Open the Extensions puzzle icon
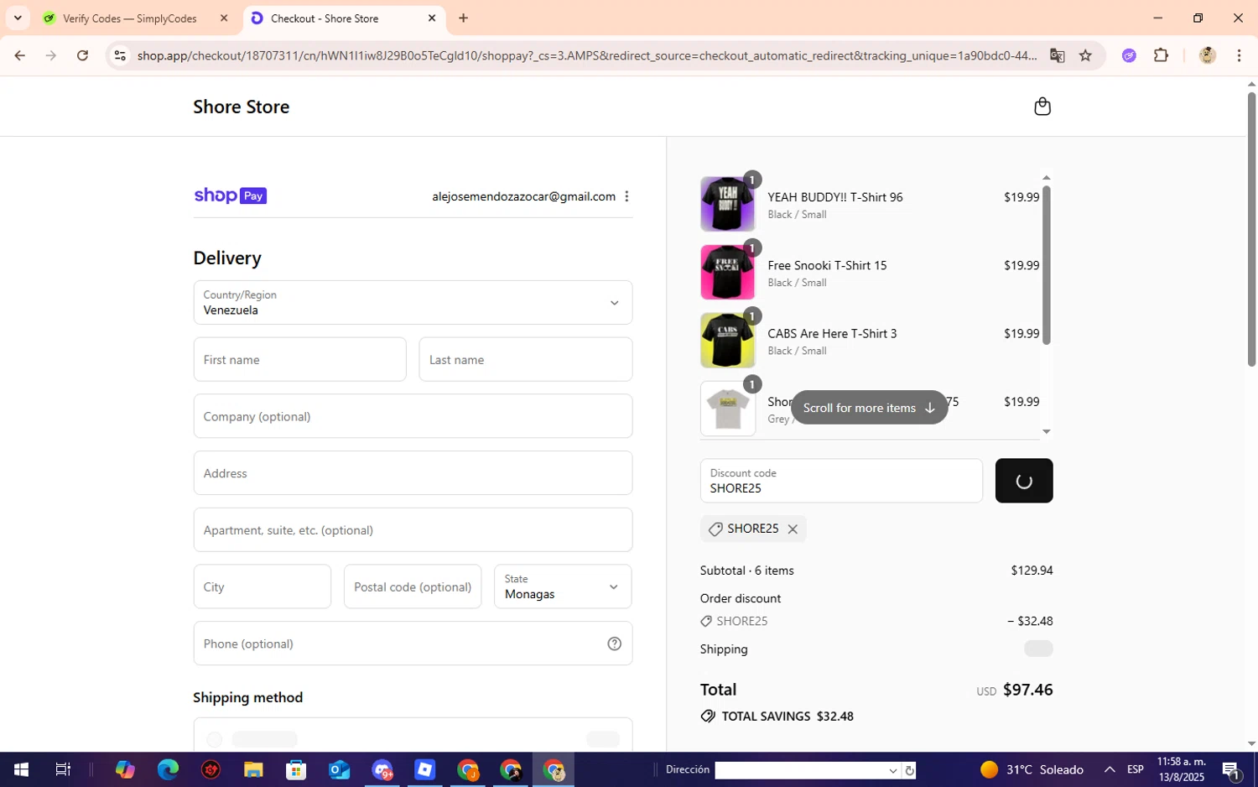The height and width of the screenshot is (787, 1258). 1161,55
